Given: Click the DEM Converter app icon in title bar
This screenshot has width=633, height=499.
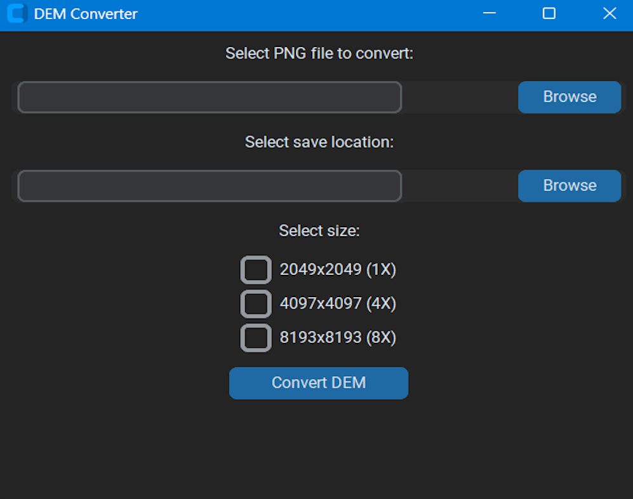Looking at the screenshot, I should tap(17, 13).
